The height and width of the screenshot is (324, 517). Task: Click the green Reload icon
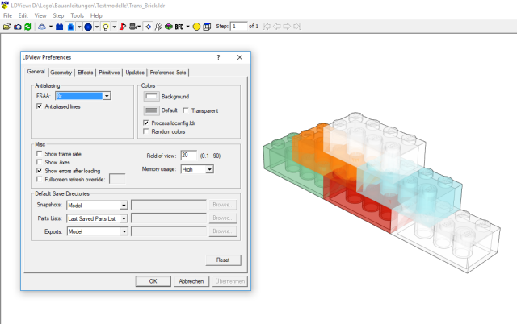[28, 27]
